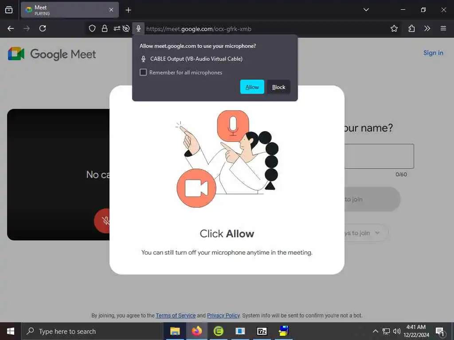The height and width of the screenshot is (340, 454).
Task: Click the site security padlock icon
Action: (105, 28)
